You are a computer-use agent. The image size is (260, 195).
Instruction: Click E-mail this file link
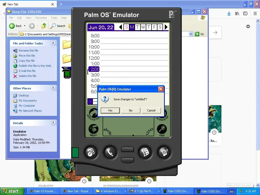27,71
